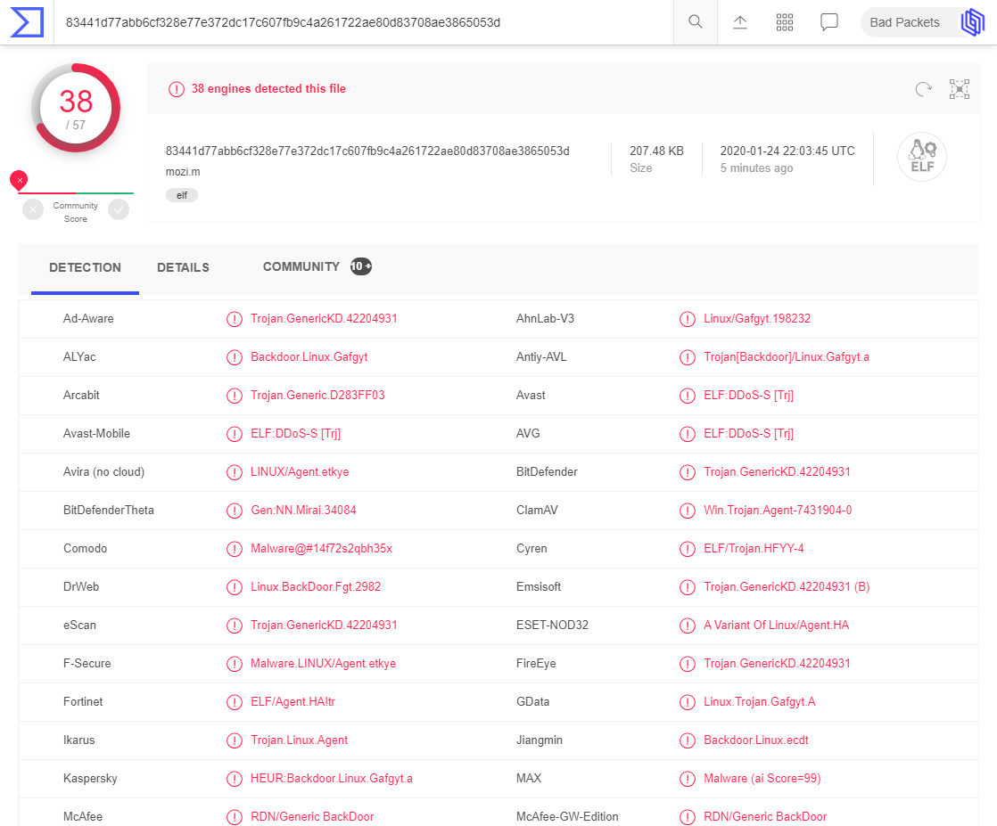Click the Bad Packets avatar logo
997x826 pixels.
[x=972, y=22]
